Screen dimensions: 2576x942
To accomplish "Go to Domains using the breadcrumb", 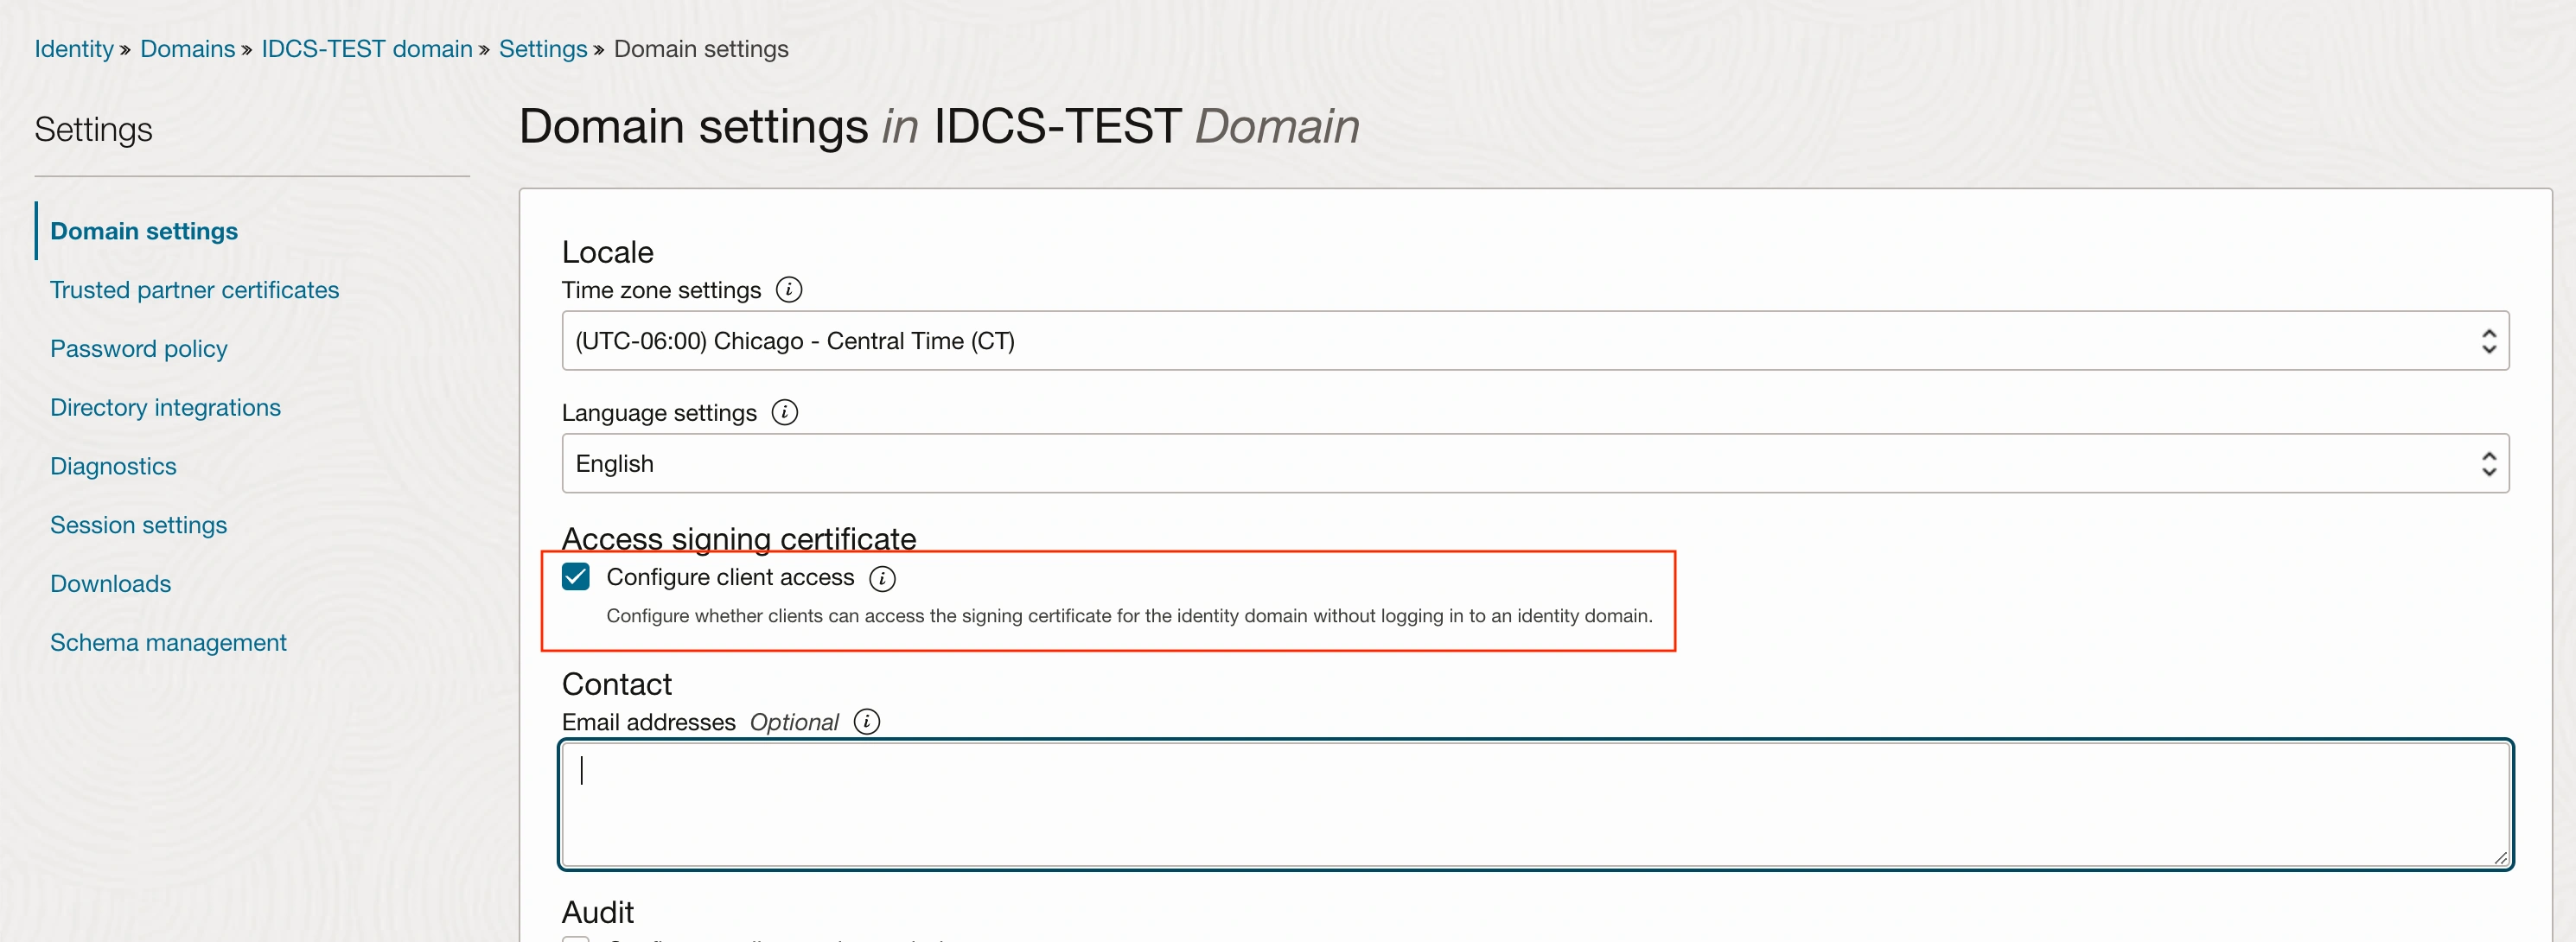I will pos(187,48).
